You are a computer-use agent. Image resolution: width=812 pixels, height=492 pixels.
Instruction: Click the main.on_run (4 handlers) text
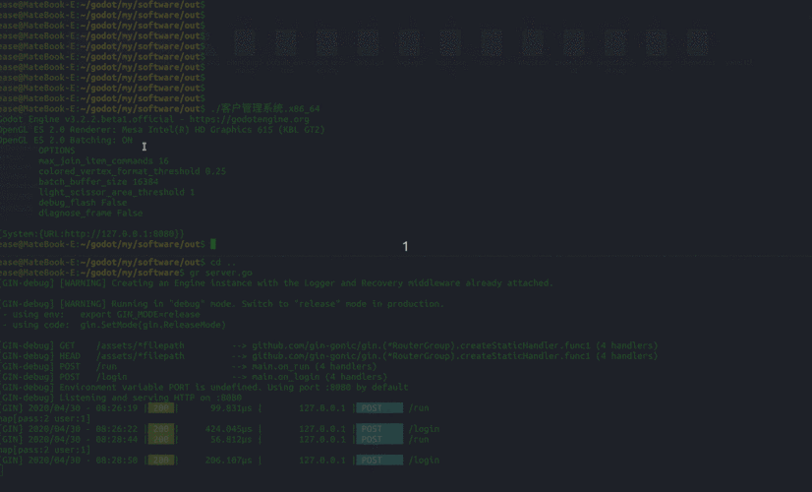pyautogui.click(x=315, y=366)
